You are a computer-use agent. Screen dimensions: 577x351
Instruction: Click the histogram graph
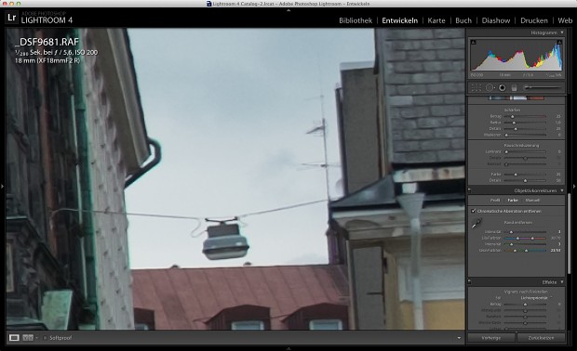pos(517,56)
